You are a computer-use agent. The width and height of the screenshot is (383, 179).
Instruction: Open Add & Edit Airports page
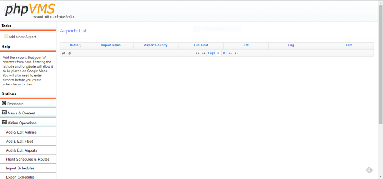(21, 150)
